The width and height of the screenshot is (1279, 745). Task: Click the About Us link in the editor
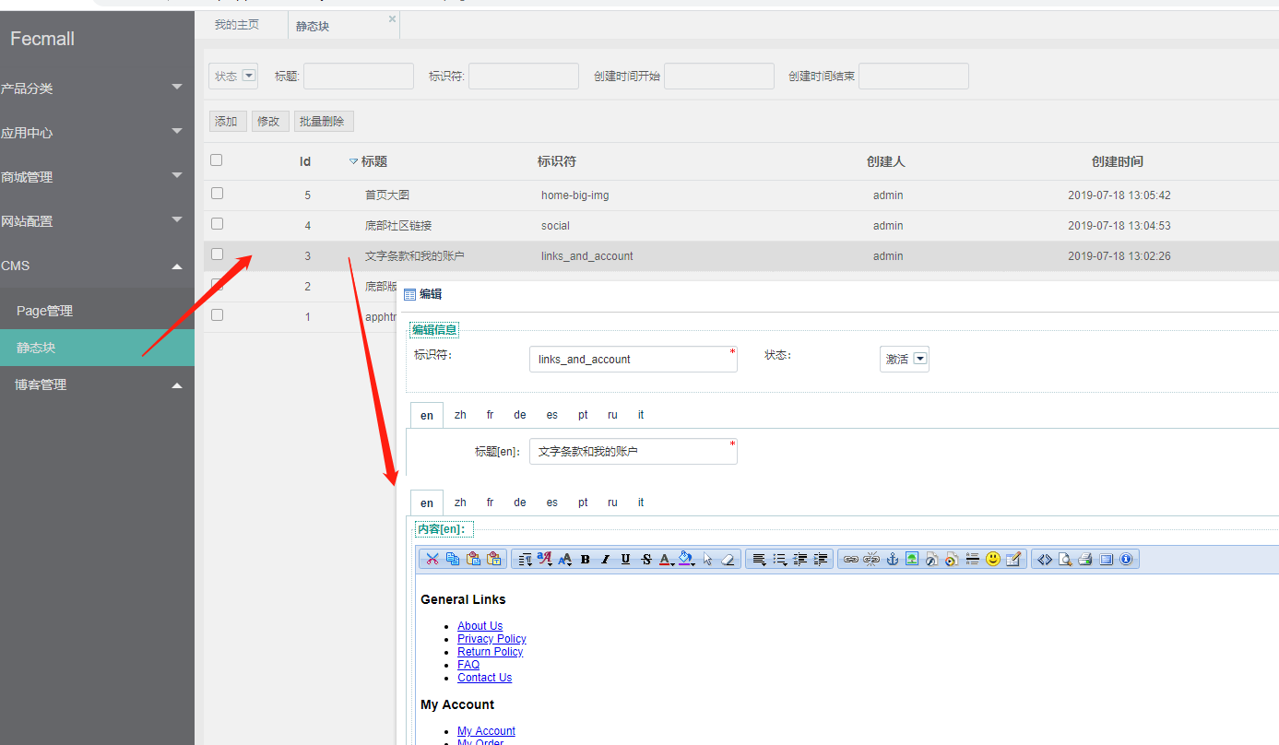480,626
